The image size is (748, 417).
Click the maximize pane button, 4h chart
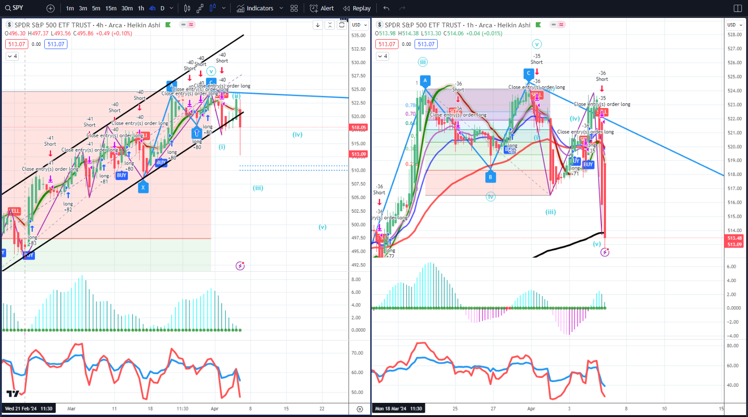pos(342,25)
